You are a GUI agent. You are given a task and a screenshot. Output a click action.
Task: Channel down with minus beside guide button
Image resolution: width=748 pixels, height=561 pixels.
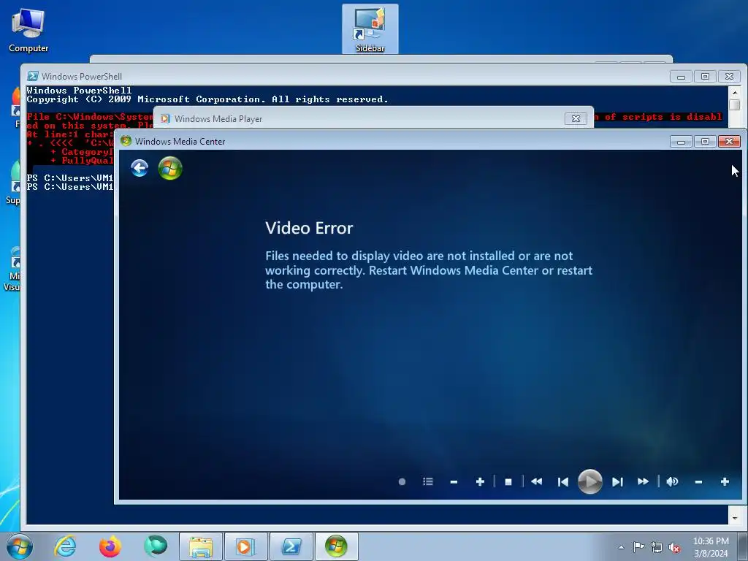click(454, 482)
